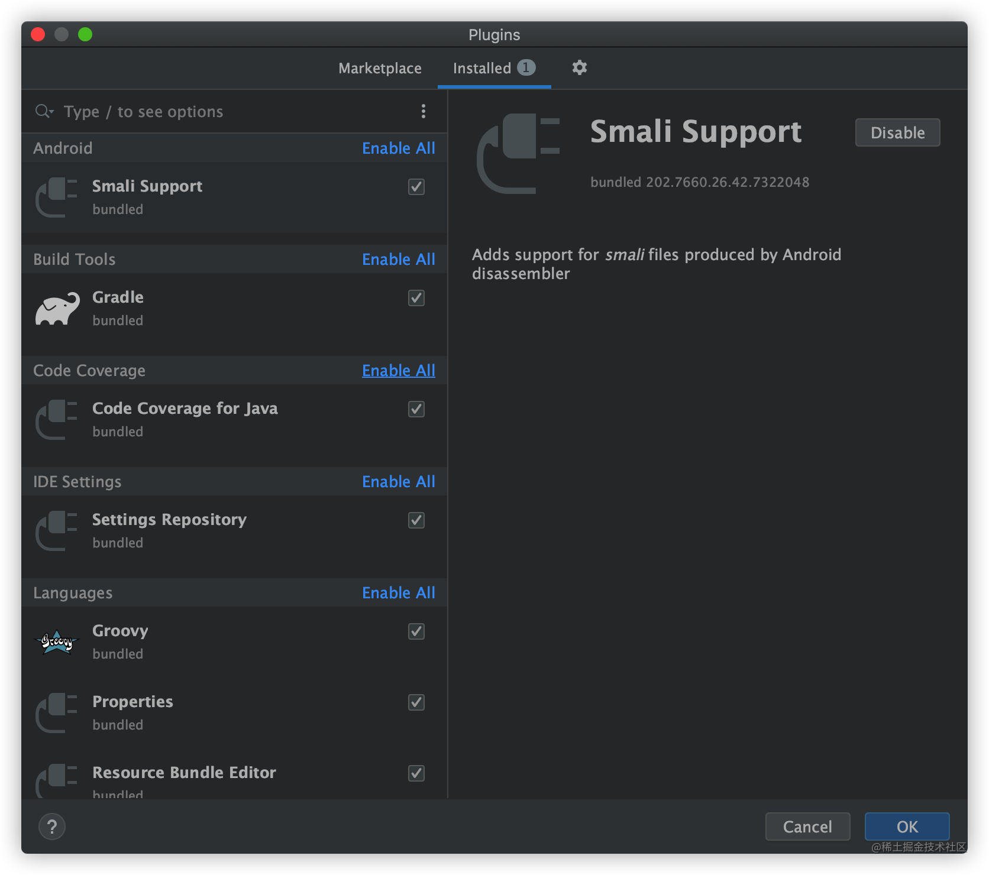Screen dimensions: 989x875
Task: Click the Resource Bundle Editor plugin icon
Action: click(57, 780)
